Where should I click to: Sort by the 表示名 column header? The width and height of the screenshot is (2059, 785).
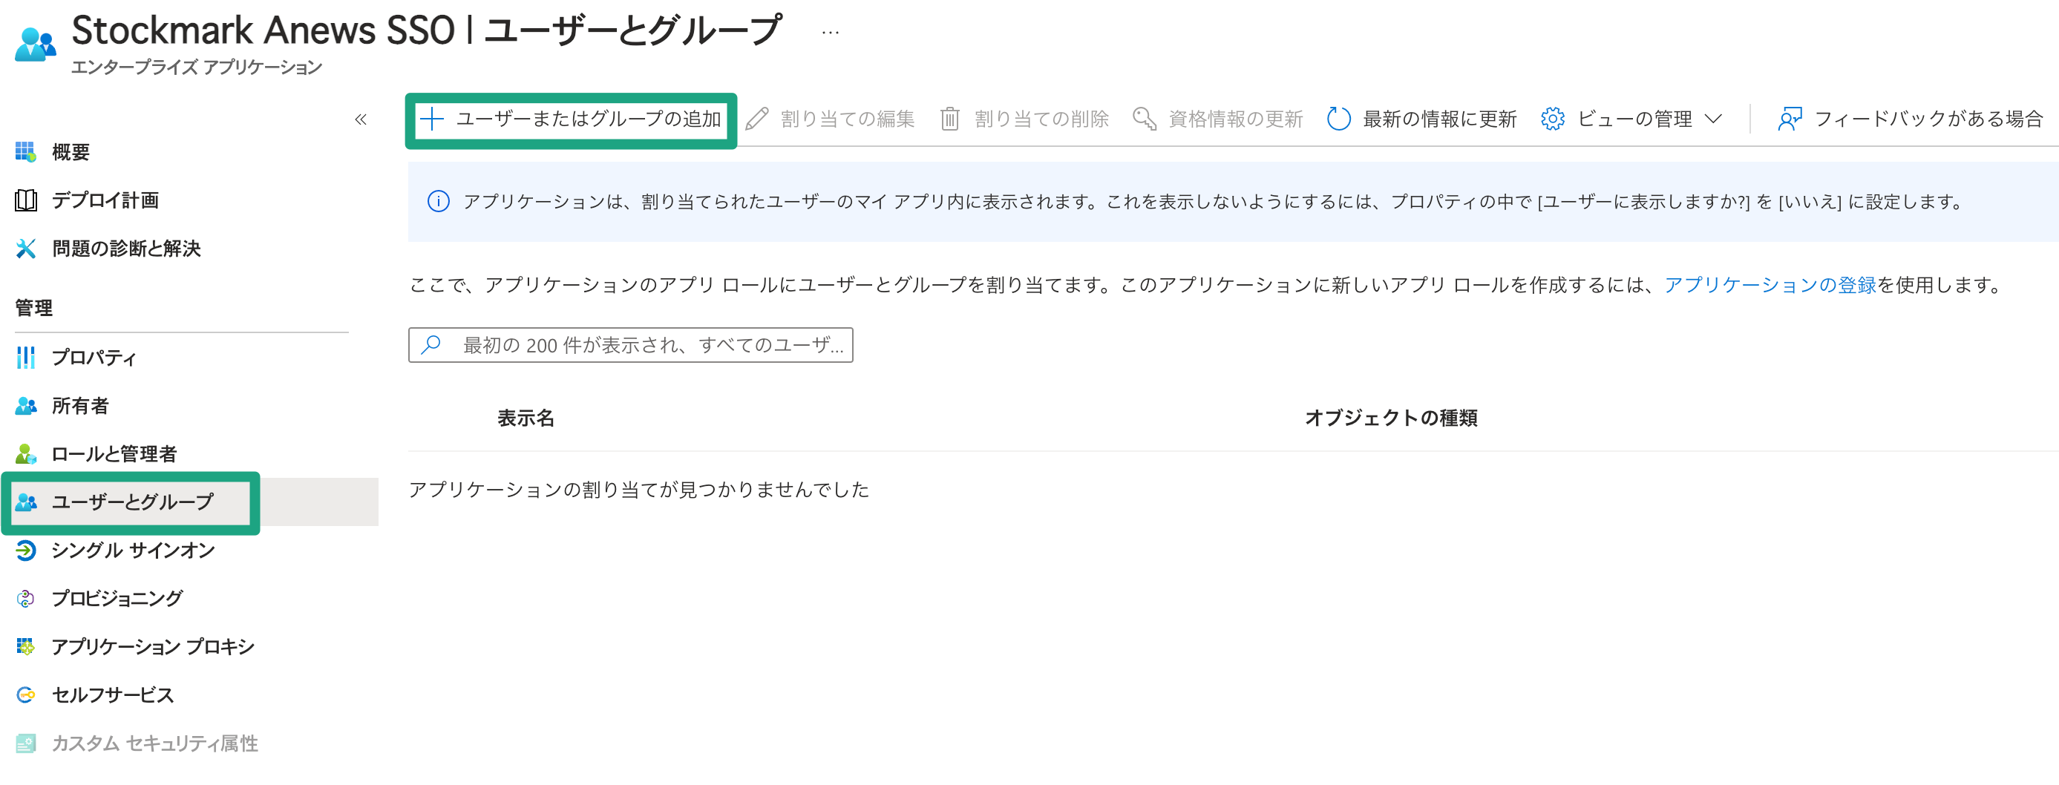click(525, 417)
